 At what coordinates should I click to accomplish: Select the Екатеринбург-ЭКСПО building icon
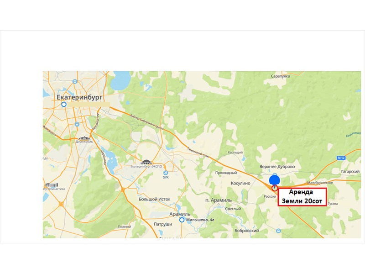(146, 162)
